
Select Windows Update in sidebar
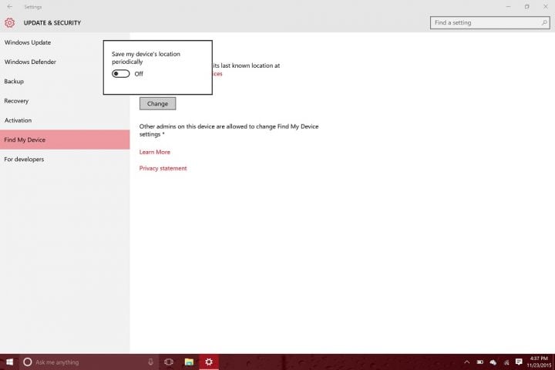click(x=65, y=42)
